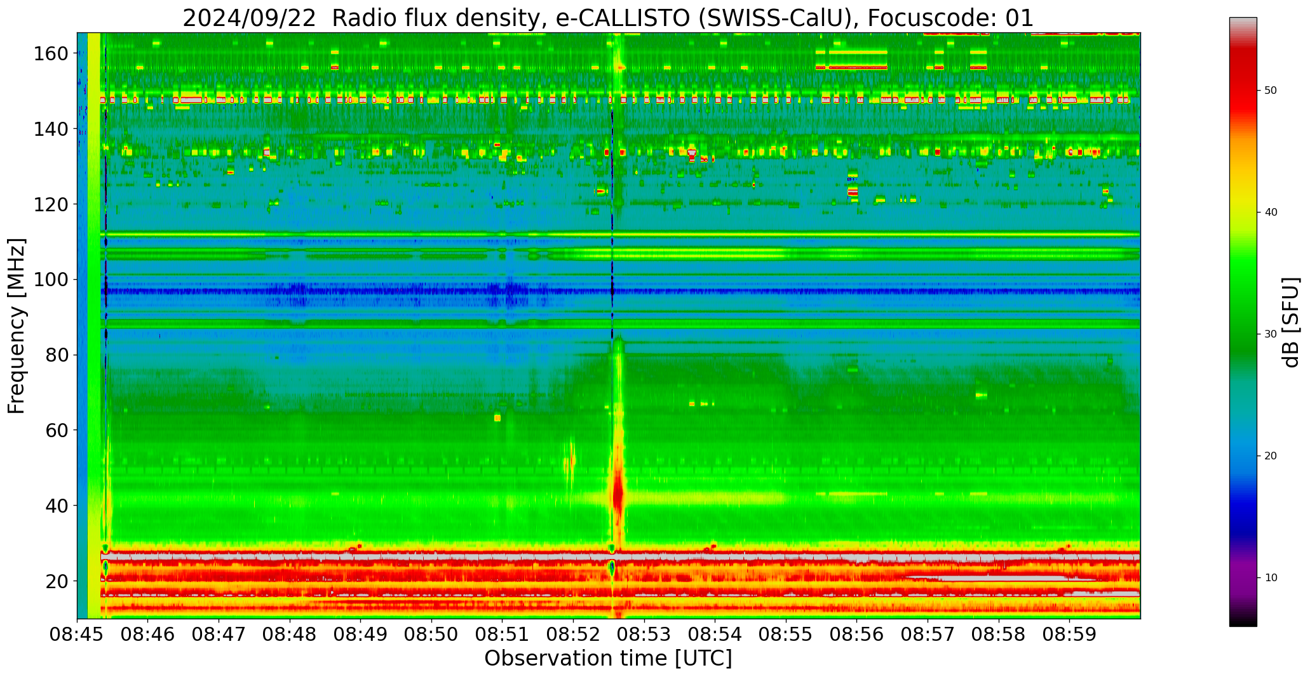Click the 60 MHz frequency tick label

(57, 430)
